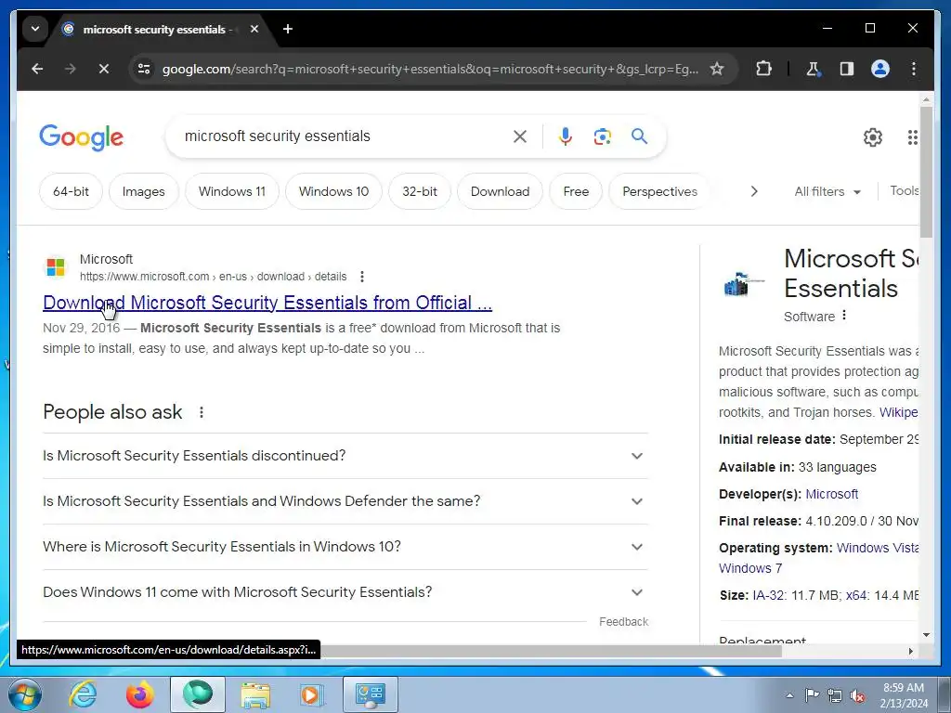Click the horizontal page scrollbar thumb
Image resolution: width=951 pixels, height=713 pixels.
tap(551, 651)
